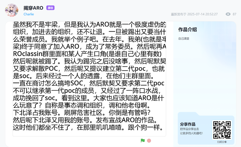Click the stage's first line 虽然我不是牢梁

point(89,24)
